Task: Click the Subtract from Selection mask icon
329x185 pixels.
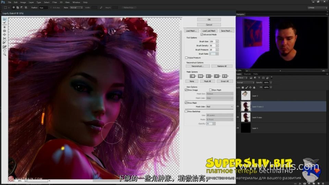Action: click(x=209, y=76)
